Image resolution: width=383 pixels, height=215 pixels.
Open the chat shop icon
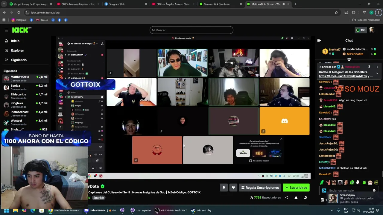[322, 200]
